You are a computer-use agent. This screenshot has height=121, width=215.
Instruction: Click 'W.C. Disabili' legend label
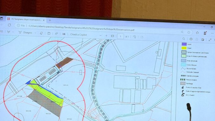click(x=190, y=95)
